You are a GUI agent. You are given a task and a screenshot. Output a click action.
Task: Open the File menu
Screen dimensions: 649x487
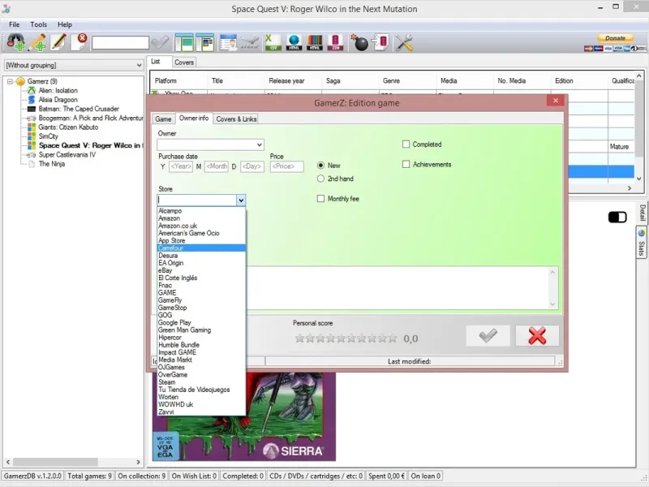point(14,24)
